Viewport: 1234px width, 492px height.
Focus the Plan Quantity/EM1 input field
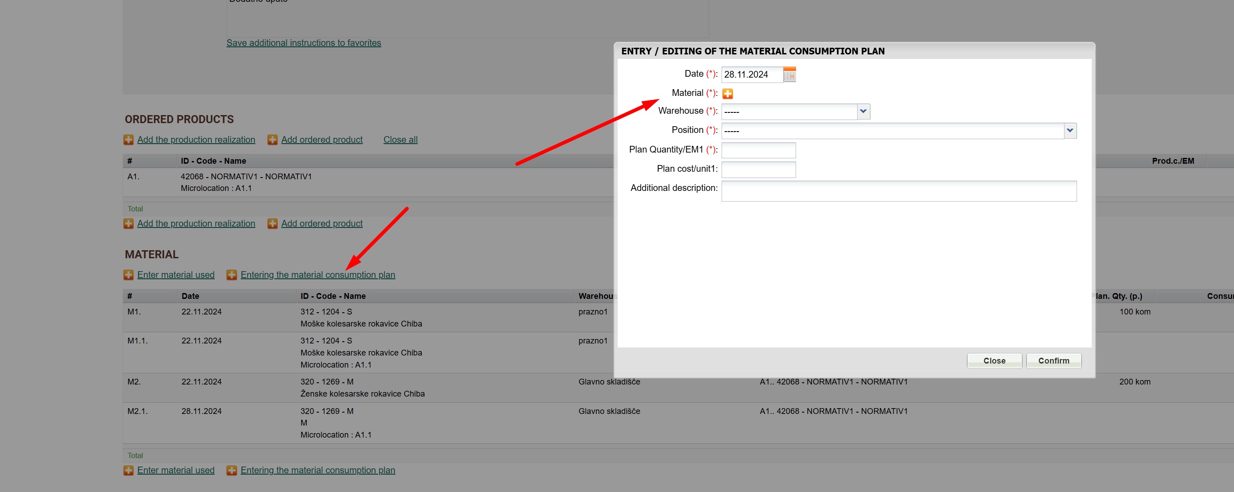click(758, 150)
